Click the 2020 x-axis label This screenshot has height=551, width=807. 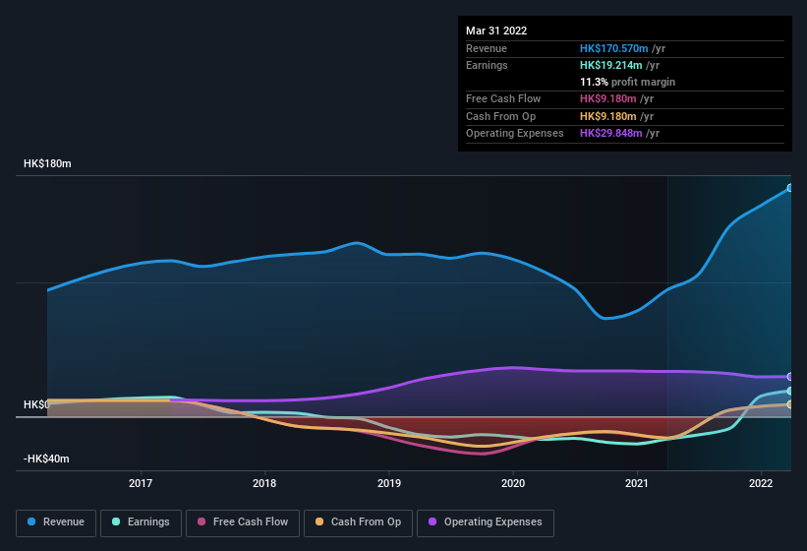(513, 483)
